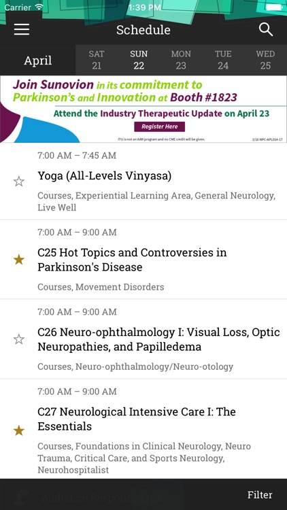
Task: Remove star from C27 Neurological Intensive Care
Action: click(19, 430)
